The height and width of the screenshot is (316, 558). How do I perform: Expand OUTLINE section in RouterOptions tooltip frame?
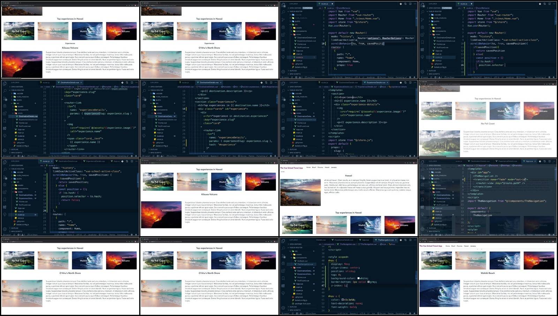click(292, 71)
